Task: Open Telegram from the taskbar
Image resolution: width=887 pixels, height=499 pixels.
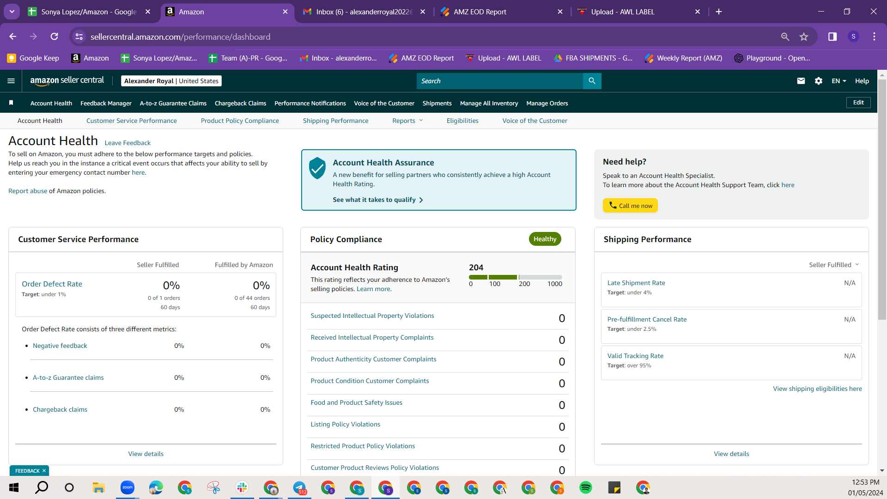Action: click(x=299, y=487)
